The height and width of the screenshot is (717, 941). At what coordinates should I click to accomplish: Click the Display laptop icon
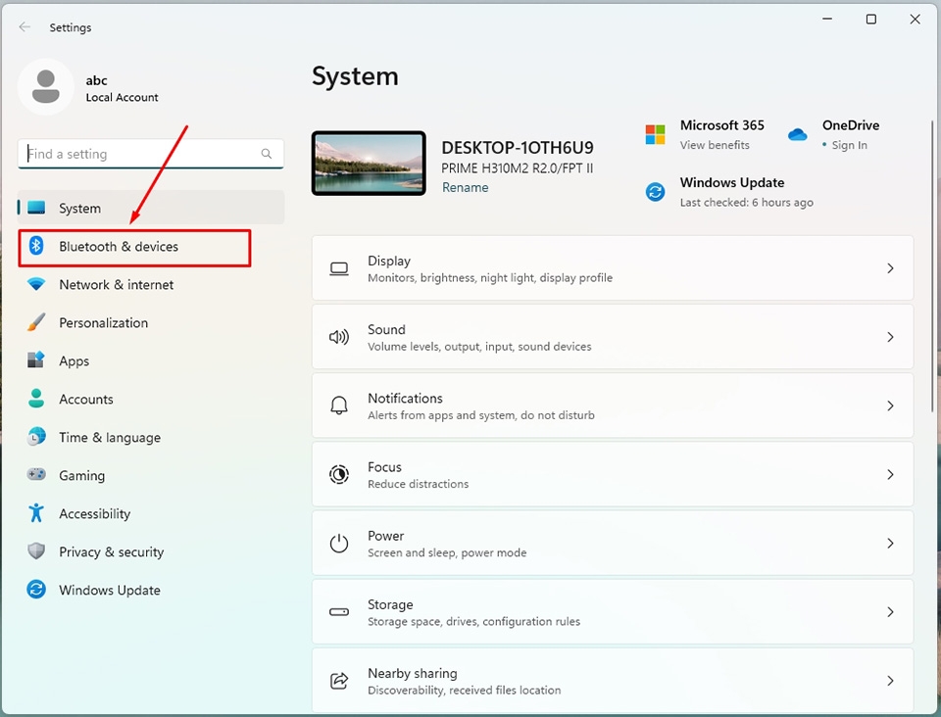(x=339, y=268)
